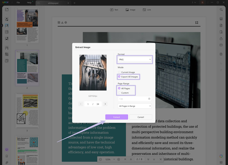
Task: Click the zoom out minus icon
Action: [x=100, y=159]
